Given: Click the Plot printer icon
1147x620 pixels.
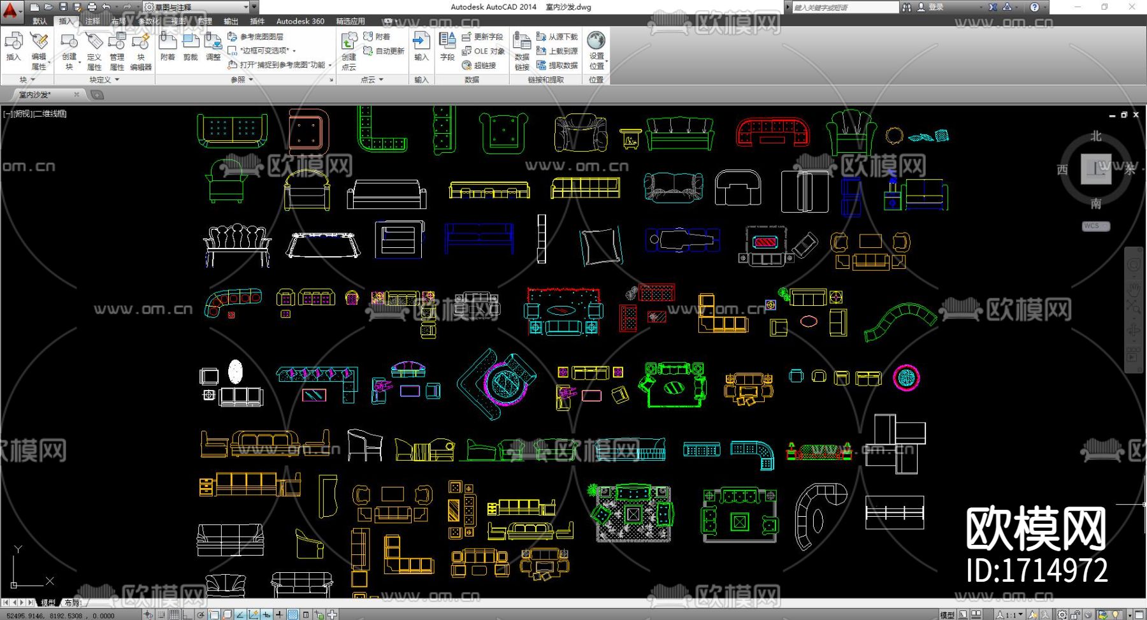Looking at the screenshot, I should click(92, 7).
